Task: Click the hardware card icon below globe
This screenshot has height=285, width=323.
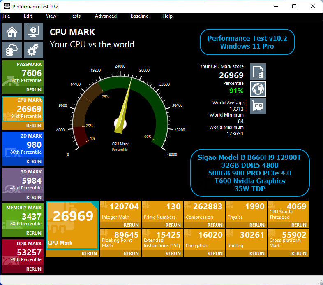Action: (x=258, y=106)
